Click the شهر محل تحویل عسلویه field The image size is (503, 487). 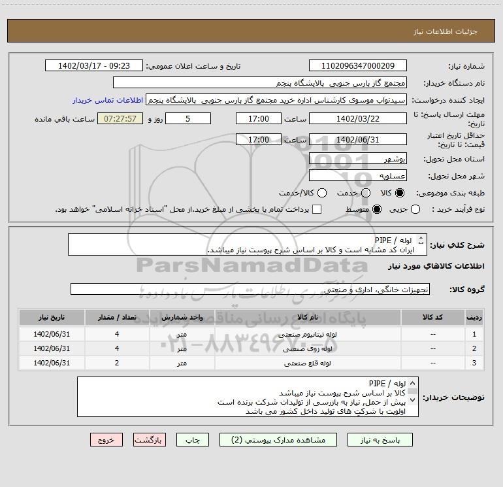358,176
